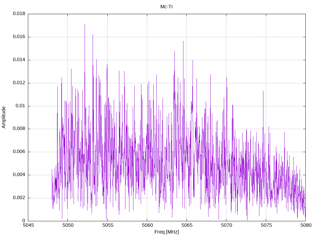Click the 0.018 y-axis tick label
Image resolution: width=314 pixels, height=236 pixels.
click(x=19, y=14)
